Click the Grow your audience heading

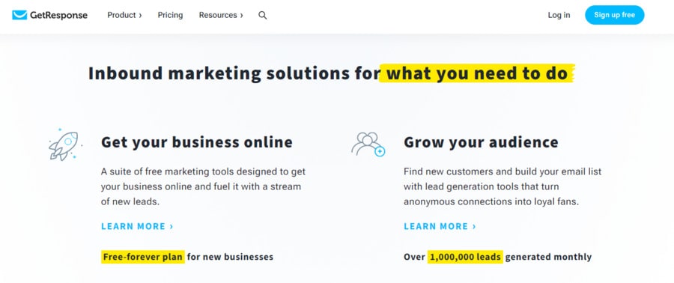[x=481, y=142]
